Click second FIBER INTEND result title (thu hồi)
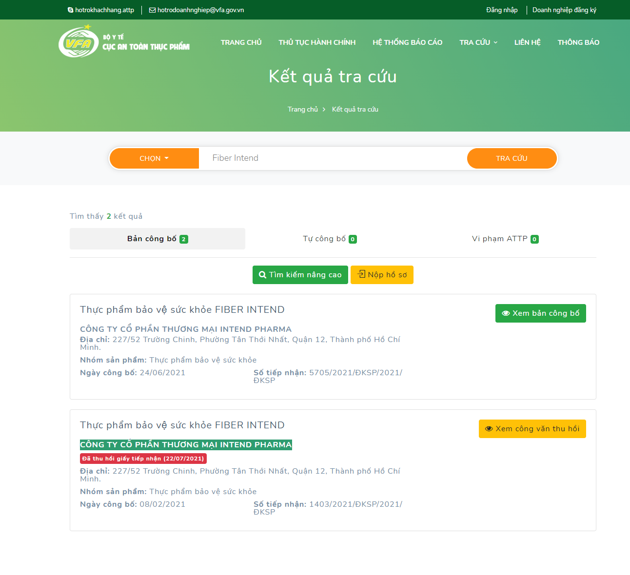 click(x=182, y=425)
